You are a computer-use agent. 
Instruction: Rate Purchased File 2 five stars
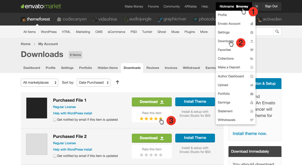pyautogui.click(x=161, y=155)
